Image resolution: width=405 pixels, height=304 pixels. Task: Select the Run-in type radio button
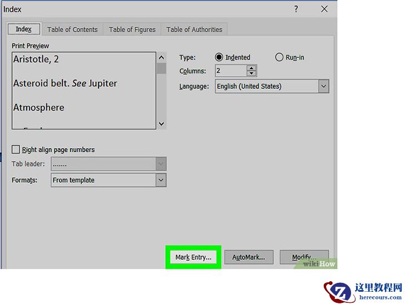pyautogui.click(x=279, y=57)
